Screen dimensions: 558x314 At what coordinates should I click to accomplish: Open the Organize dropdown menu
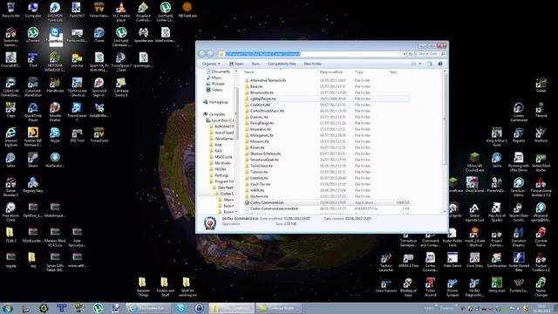pyautogui.click(x=211, y=64)
